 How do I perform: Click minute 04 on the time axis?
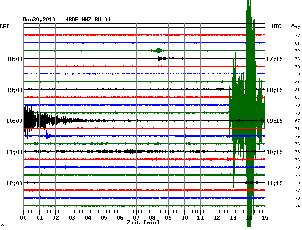[88, 217]
